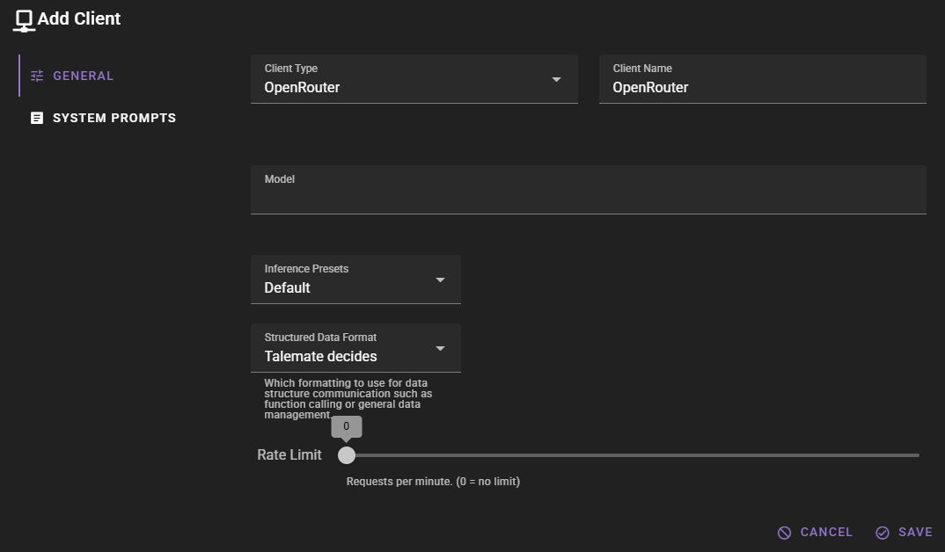Click the Client Name input field
This screenshot has width=945, height=552.
click(762, 79)
